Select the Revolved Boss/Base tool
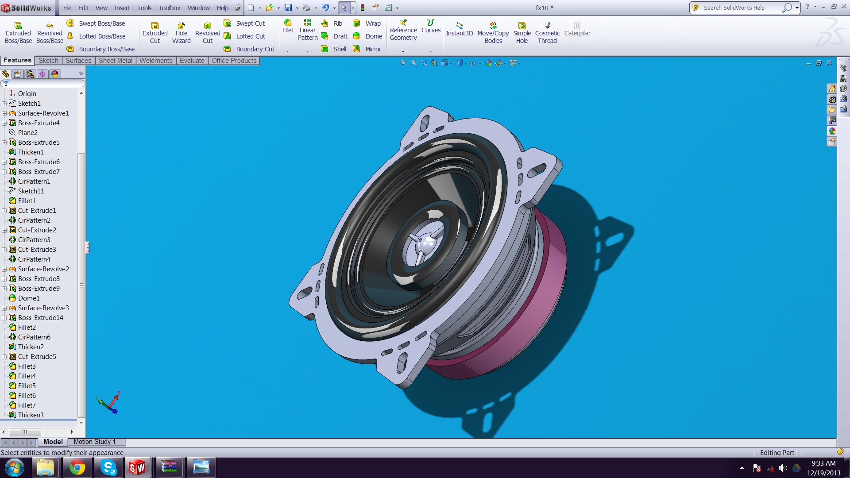The image size is (850, 478). (50, 33)
